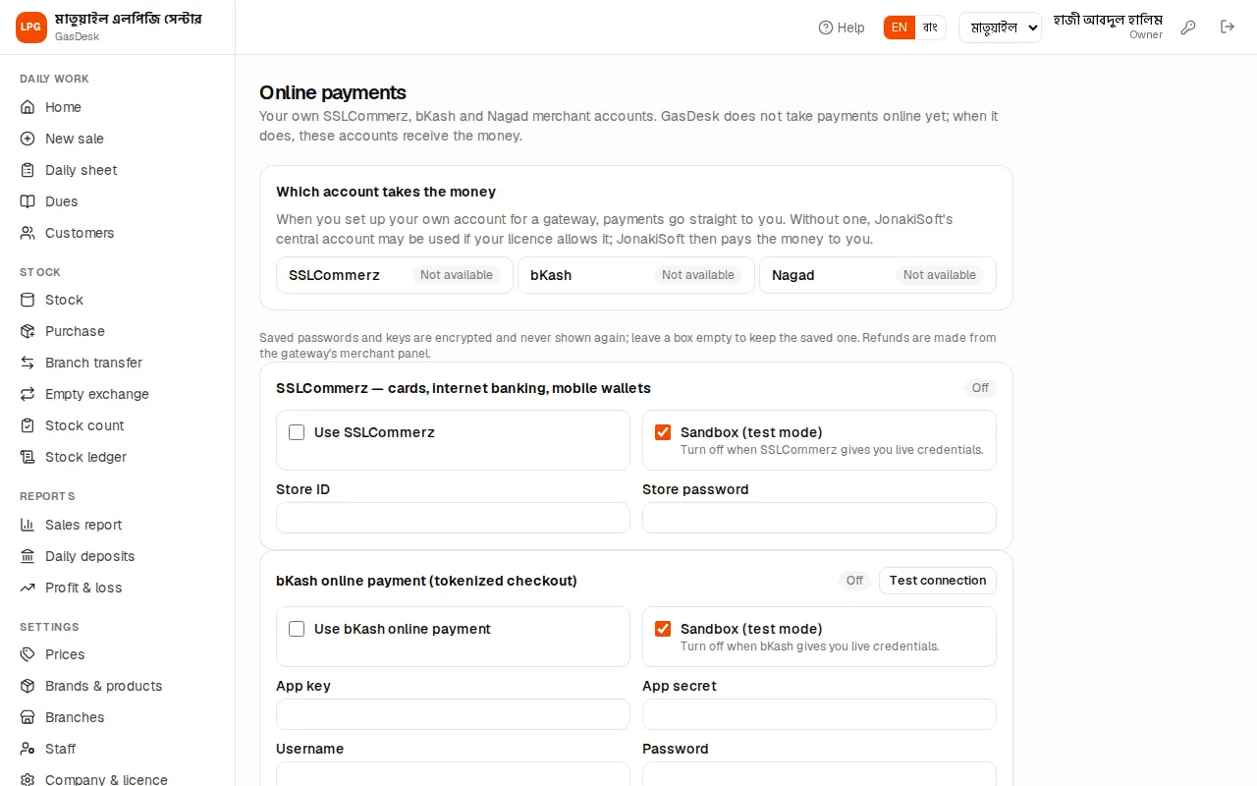Click the Empty exchange swap icon

click(x=27, y=394)
